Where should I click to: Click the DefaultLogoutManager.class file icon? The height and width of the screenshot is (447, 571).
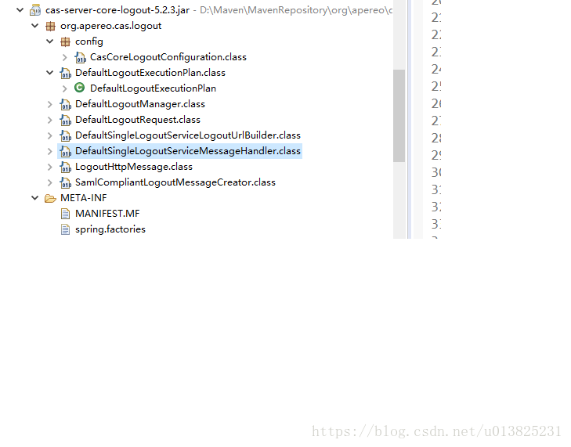click(x=66, y=104)
